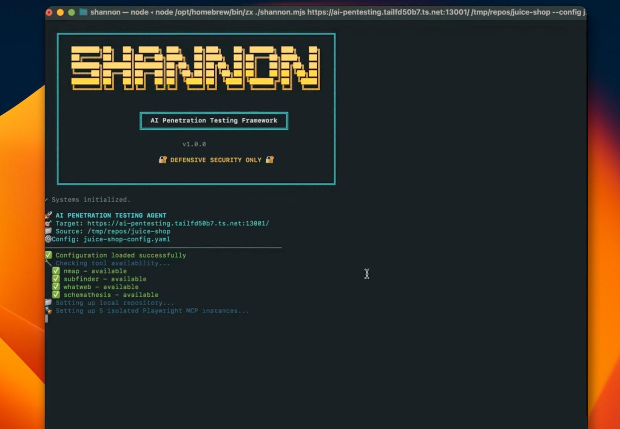This screenshot has width=620, height=429.
Task: Minimize the terminal with the yellow button
Action: 60,12
